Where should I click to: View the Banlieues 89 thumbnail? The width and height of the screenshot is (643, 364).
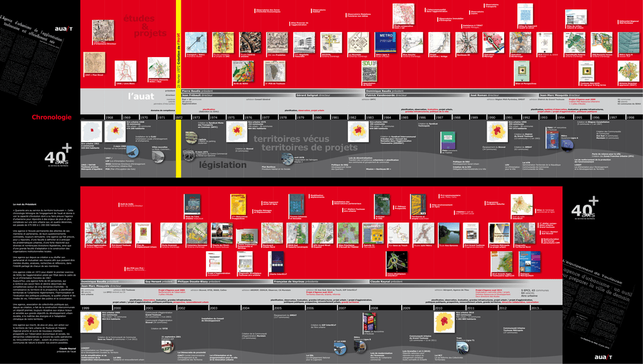tap(467, 43)
